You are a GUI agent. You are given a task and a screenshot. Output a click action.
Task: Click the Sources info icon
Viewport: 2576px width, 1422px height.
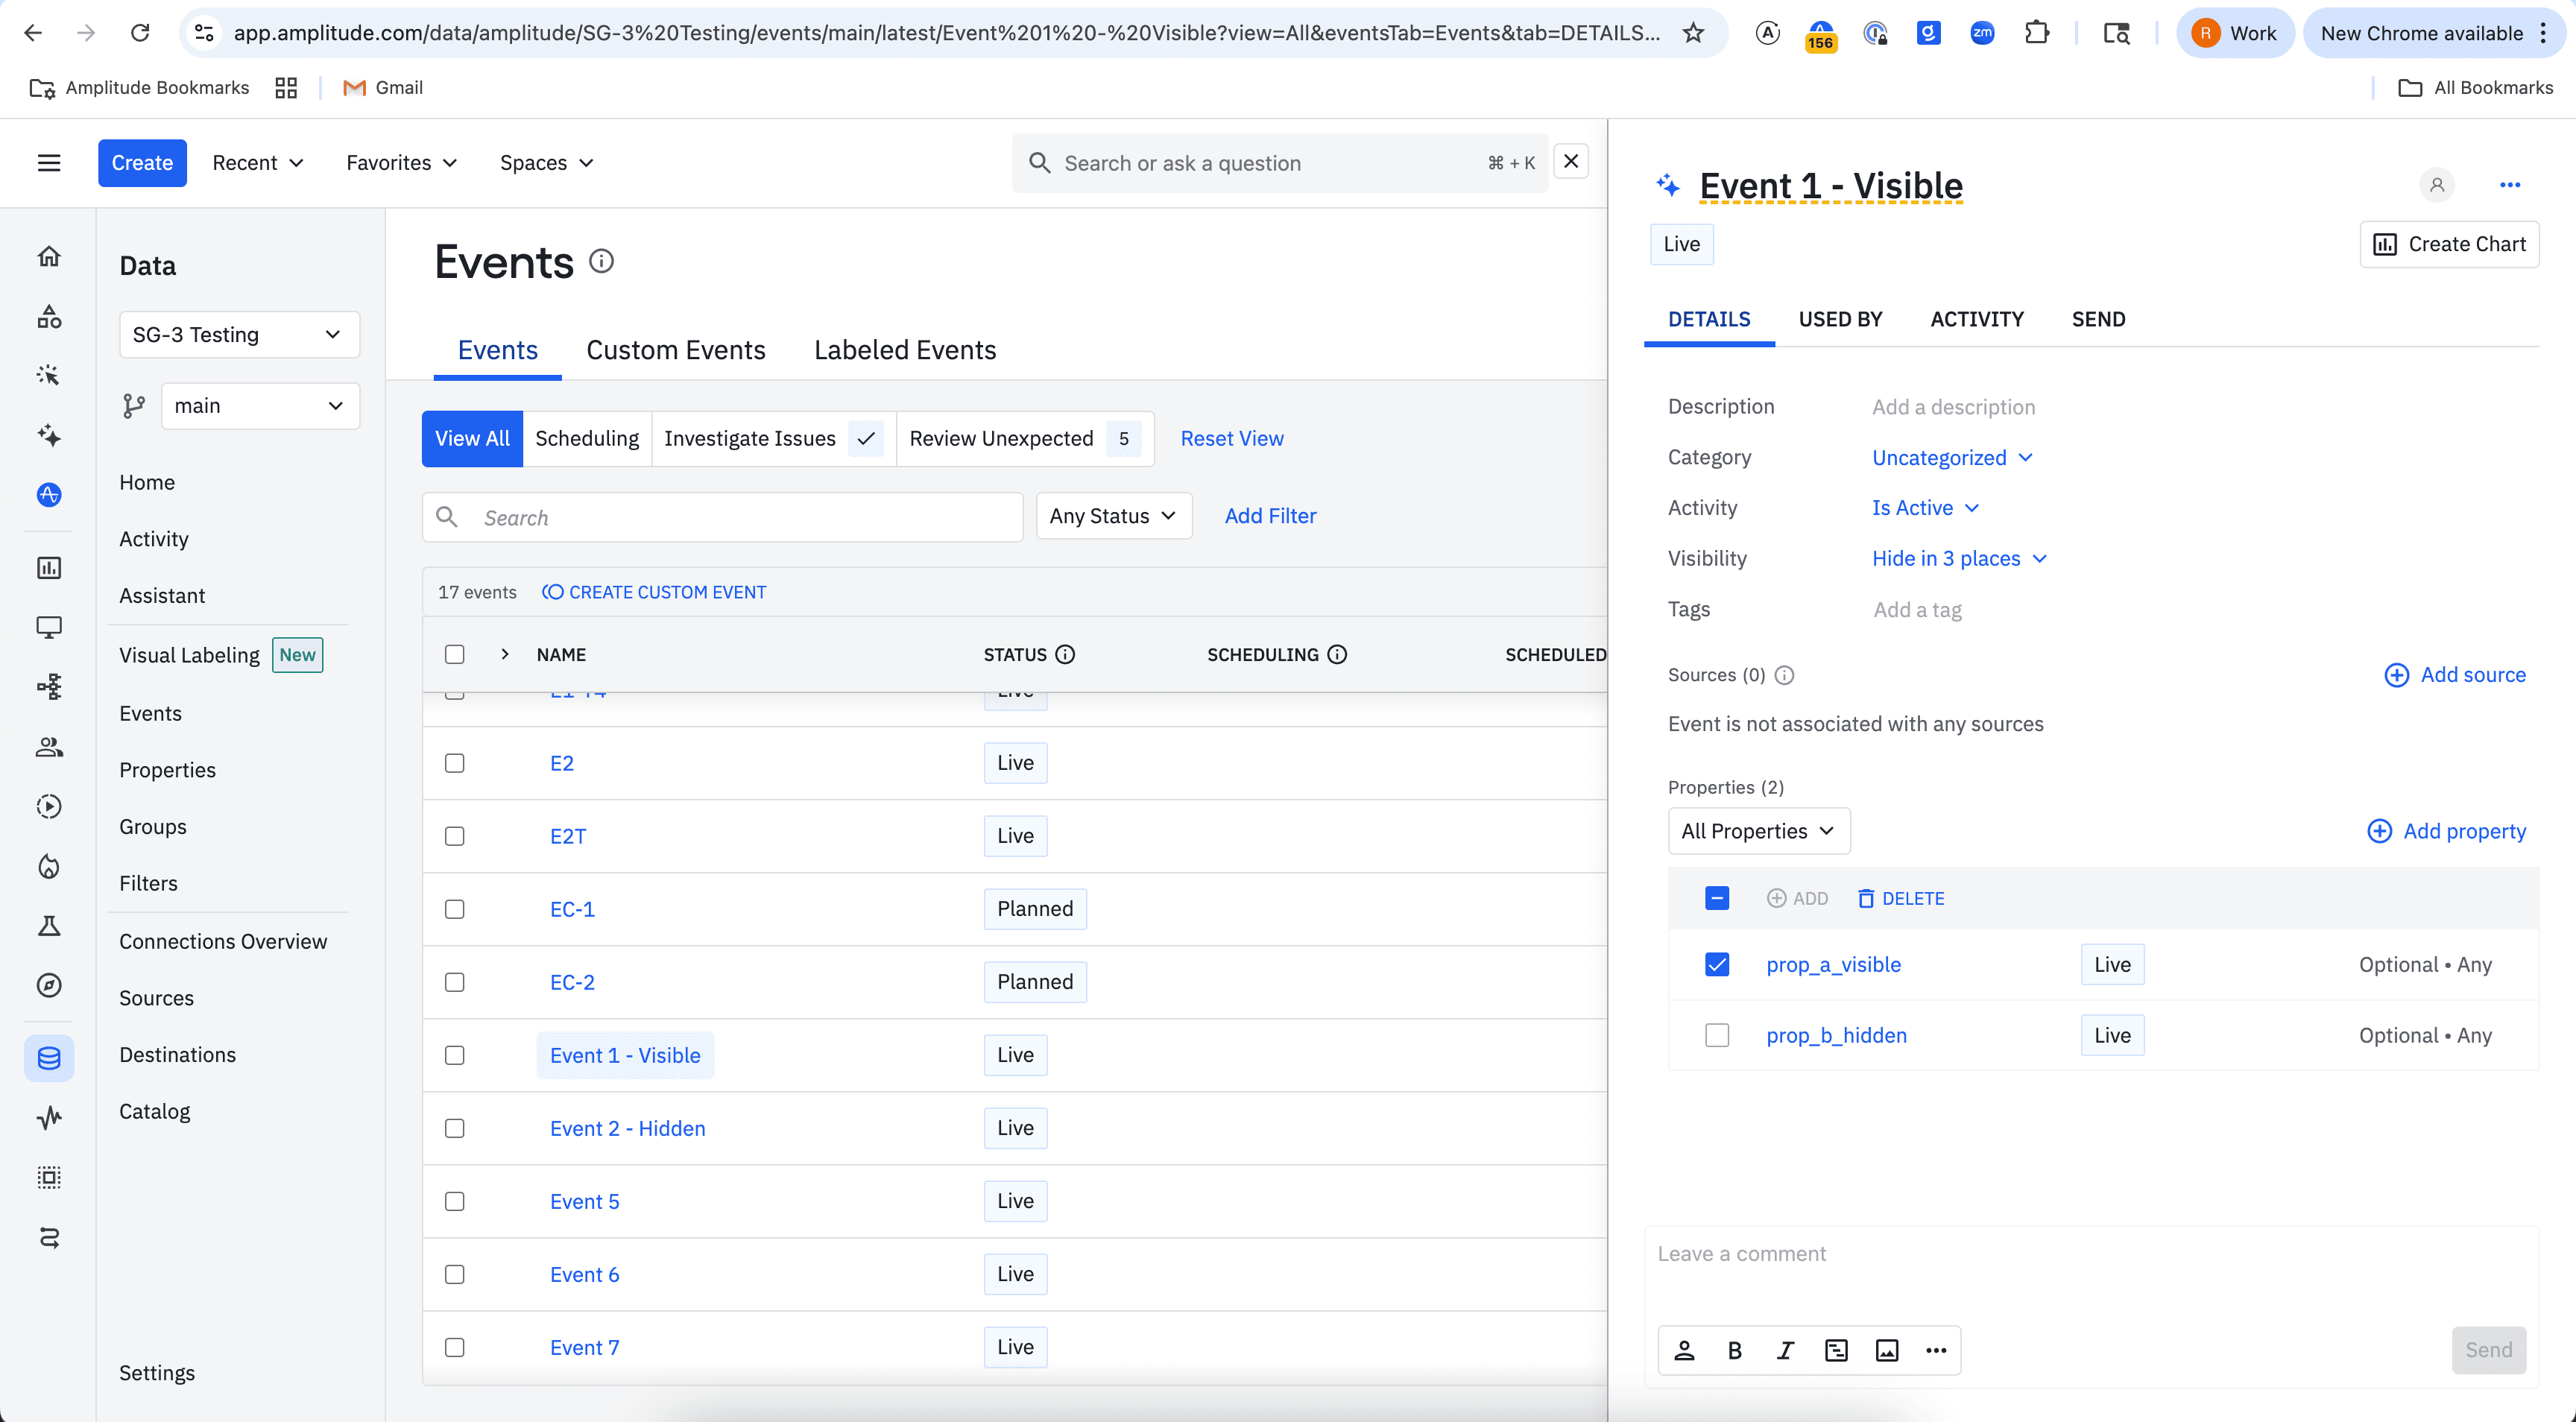1784,675
